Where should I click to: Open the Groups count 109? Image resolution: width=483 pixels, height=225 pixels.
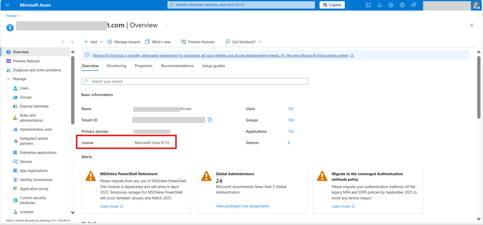pos(291,120)
